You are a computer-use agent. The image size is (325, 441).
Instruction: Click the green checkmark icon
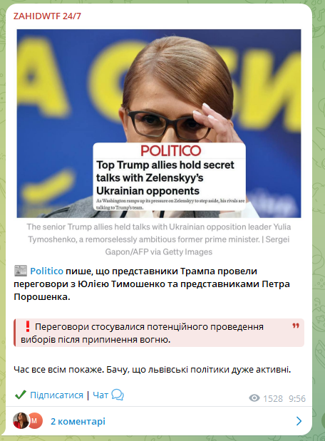point(21,395)
